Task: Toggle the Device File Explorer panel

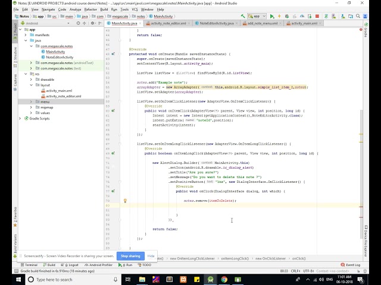Action: coord(366,241)
